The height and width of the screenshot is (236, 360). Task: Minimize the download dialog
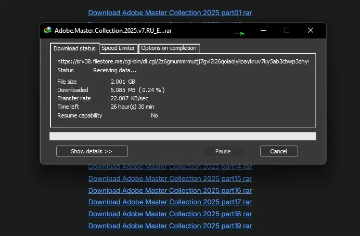(x=263, y=30)
